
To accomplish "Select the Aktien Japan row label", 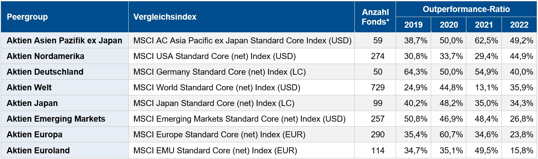I will click(32, 103).
